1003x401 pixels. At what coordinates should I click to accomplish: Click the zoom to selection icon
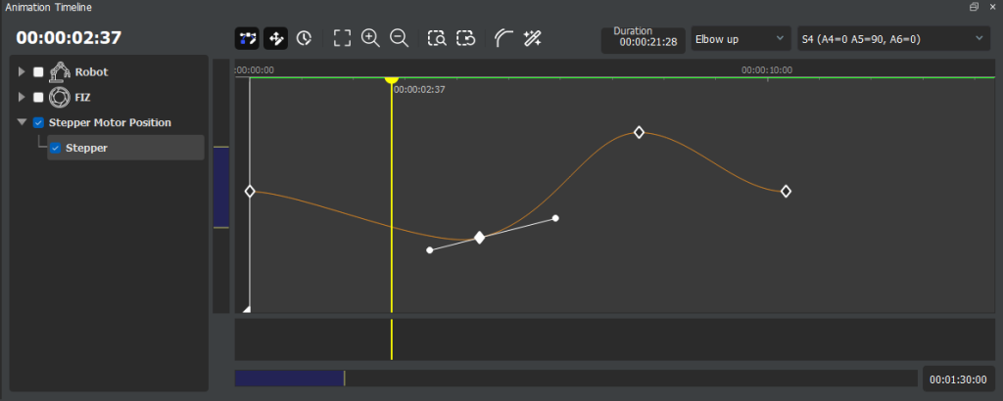(x=437, y=38)
